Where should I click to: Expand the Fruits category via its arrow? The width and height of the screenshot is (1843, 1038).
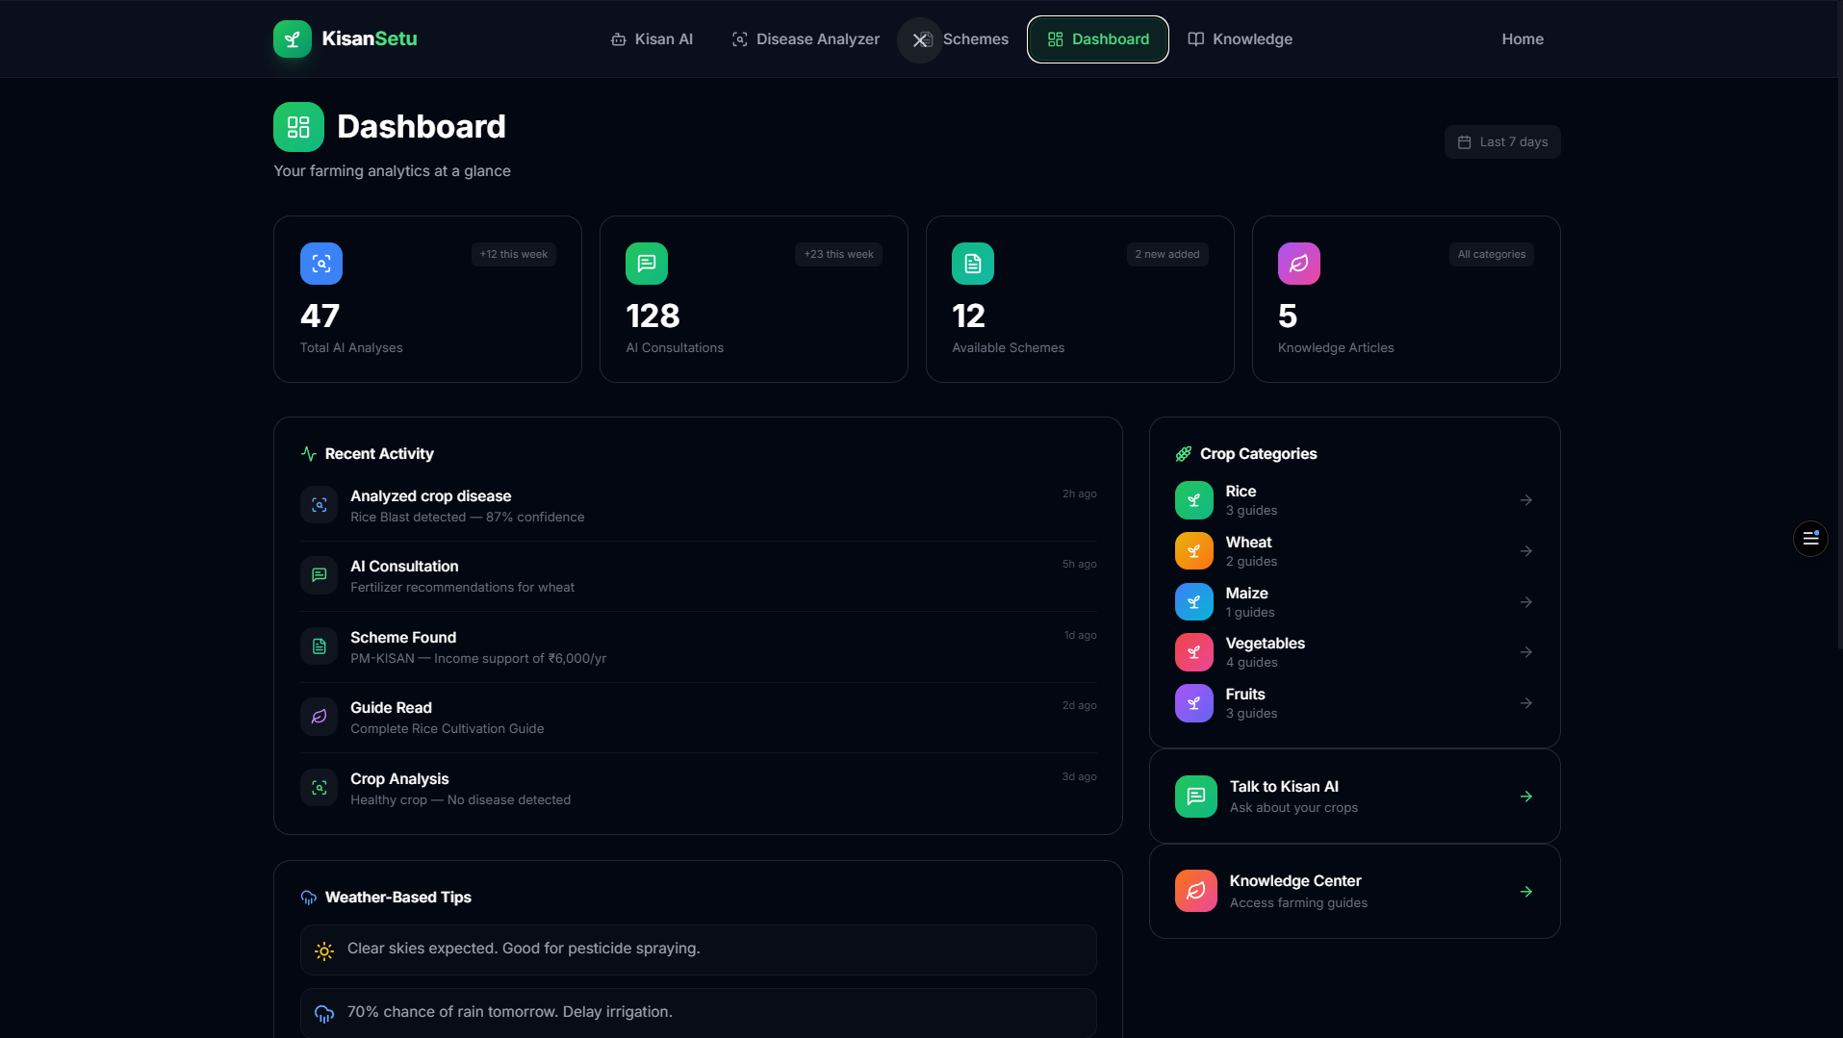(x=1526, y=703)
